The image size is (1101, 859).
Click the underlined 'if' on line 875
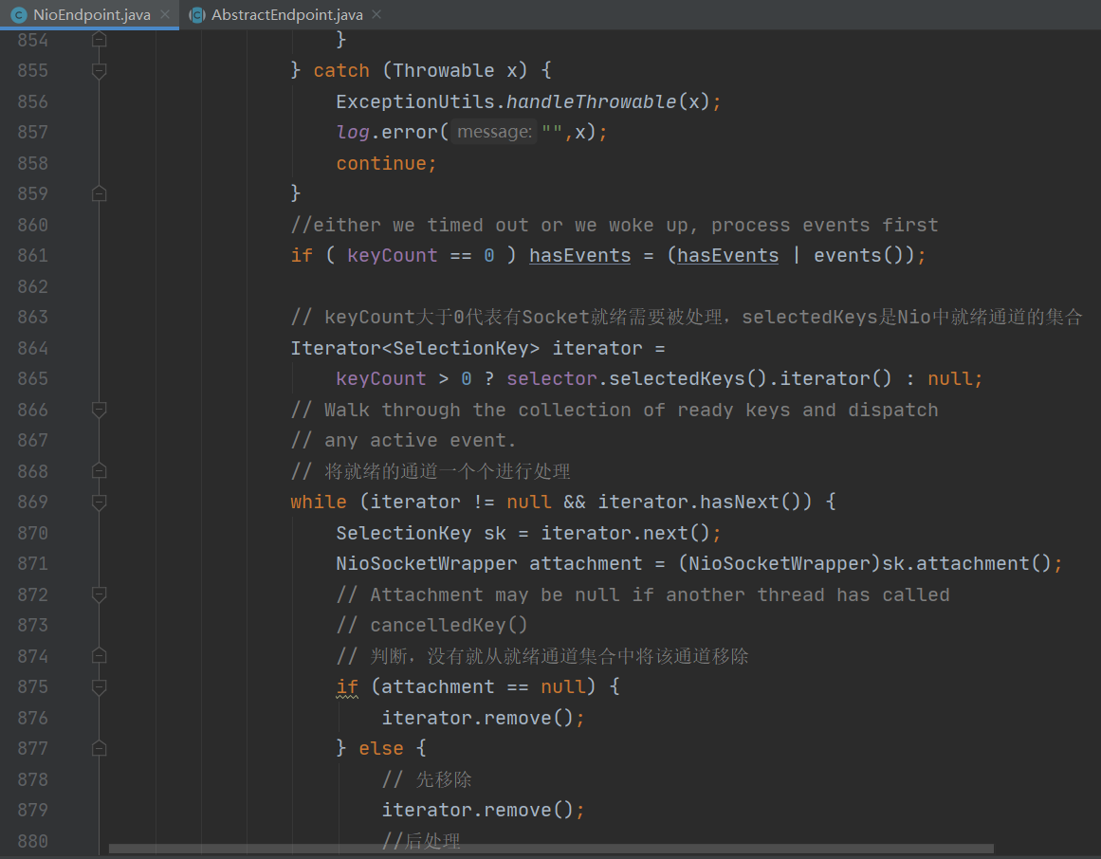[347, 686]
